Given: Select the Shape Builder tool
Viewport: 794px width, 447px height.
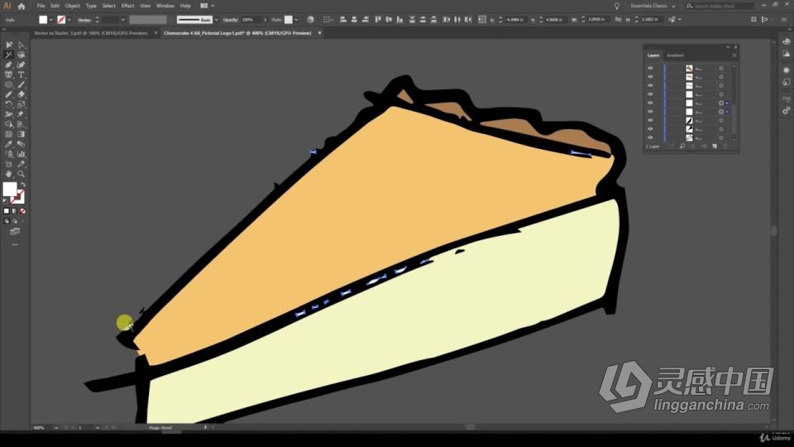Looking at the screenshot, I should pos(8,124).
